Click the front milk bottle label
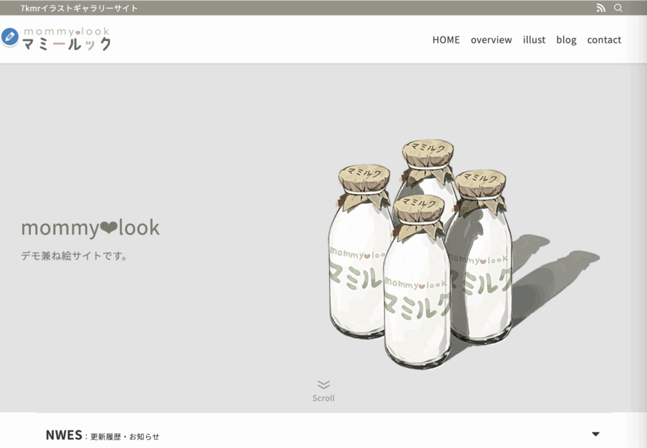 (x=417, y=298)
